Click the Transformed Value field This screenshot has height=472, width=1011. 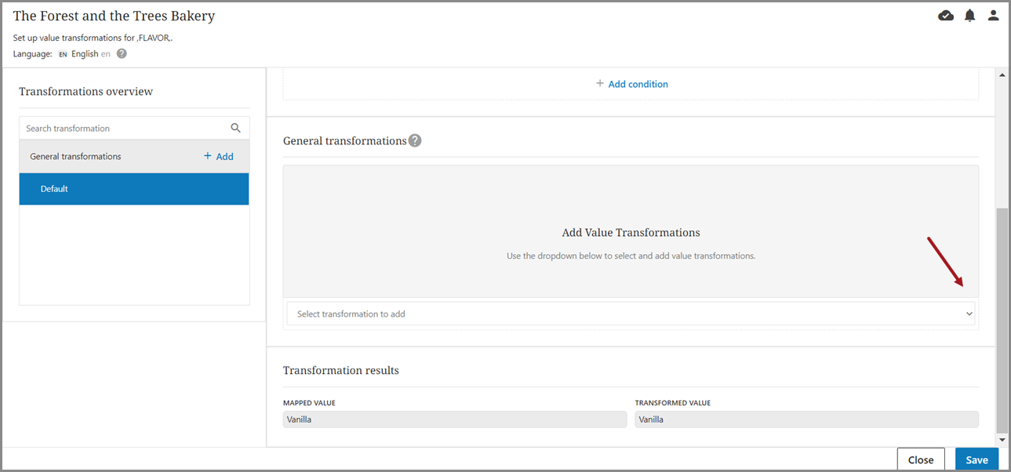point(806,419)
